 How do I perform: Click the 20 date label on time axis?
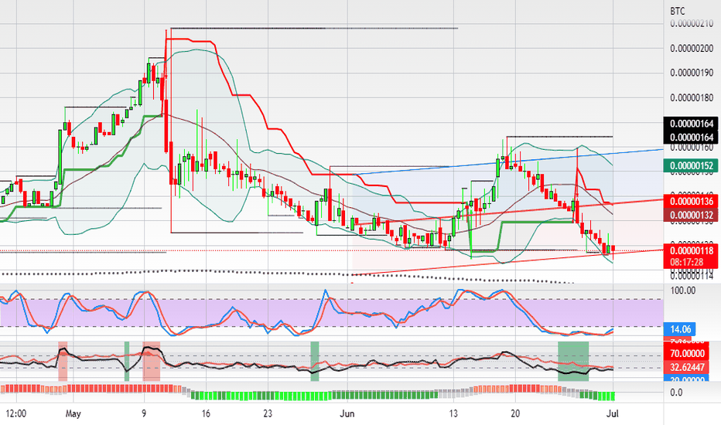click(515, 413)
